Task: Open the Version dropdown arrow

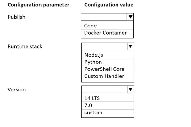Action: pyautogui.click(x=130, y=90)
